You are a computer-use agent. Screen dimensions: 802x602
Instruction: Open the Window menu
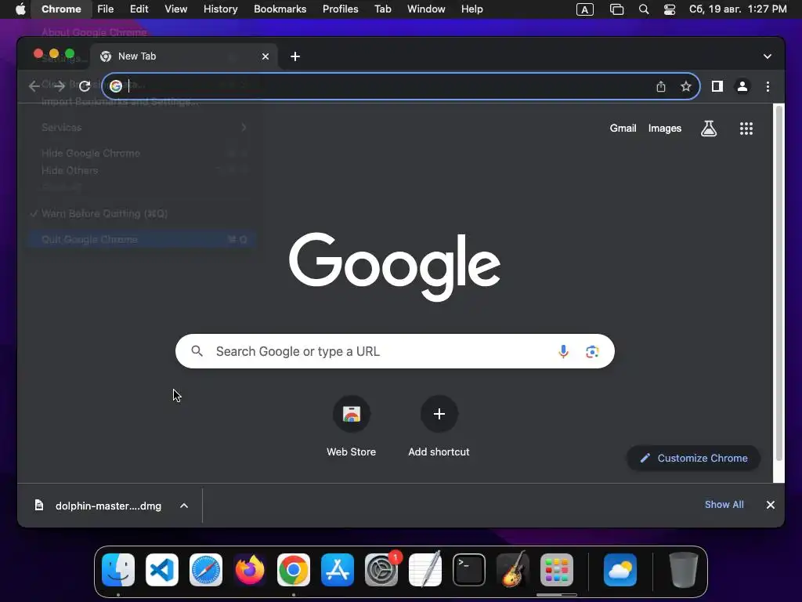pos(426,9)
